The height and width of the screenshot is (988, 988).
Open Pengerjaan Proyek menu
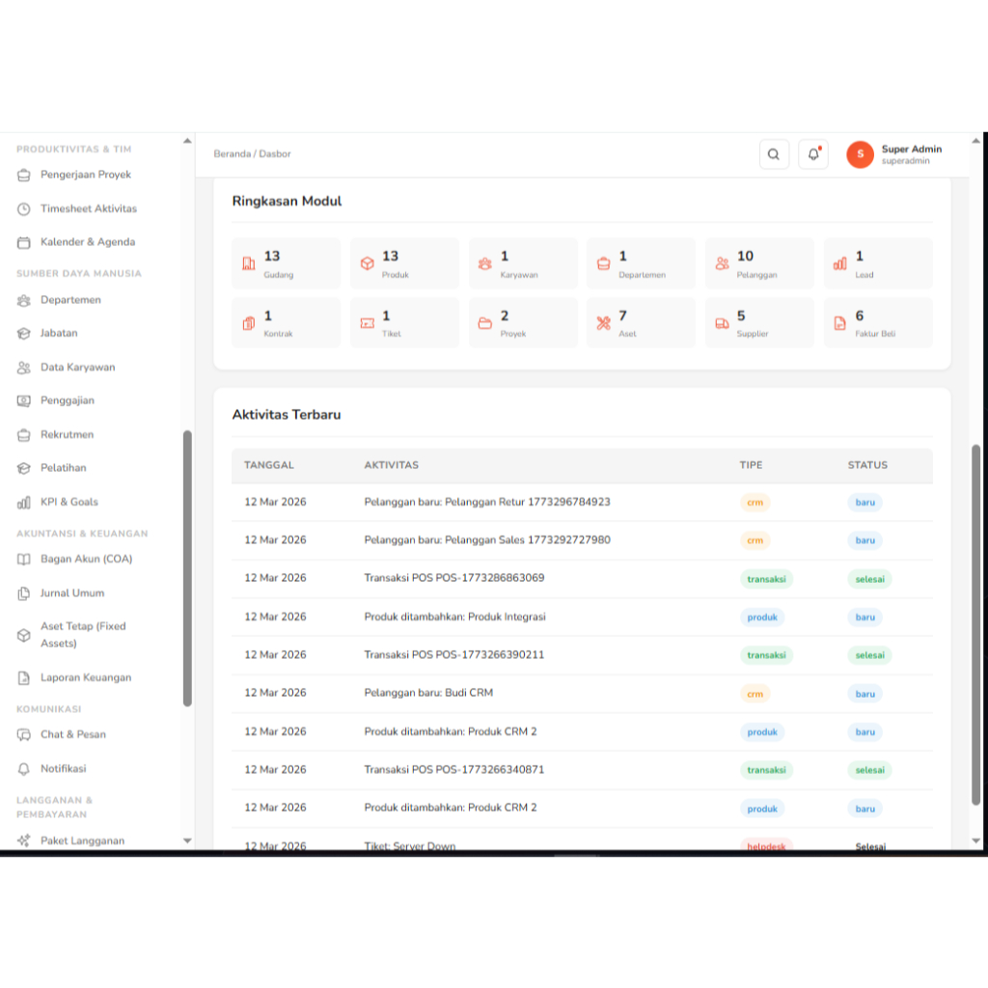[x=86, y=176]
